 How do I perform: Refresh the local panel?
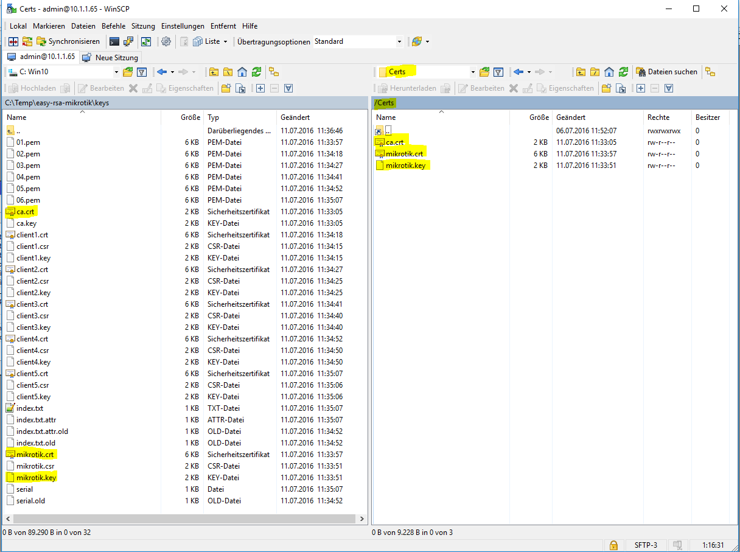(256, 72)
